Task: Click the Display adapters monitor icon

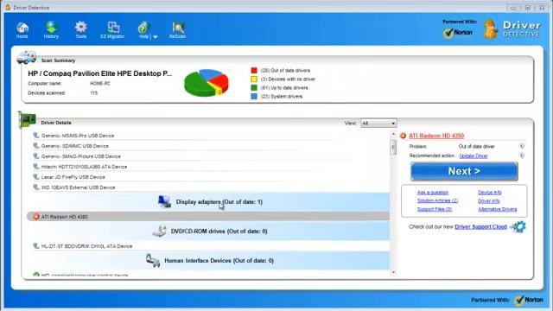Action: 164,201
